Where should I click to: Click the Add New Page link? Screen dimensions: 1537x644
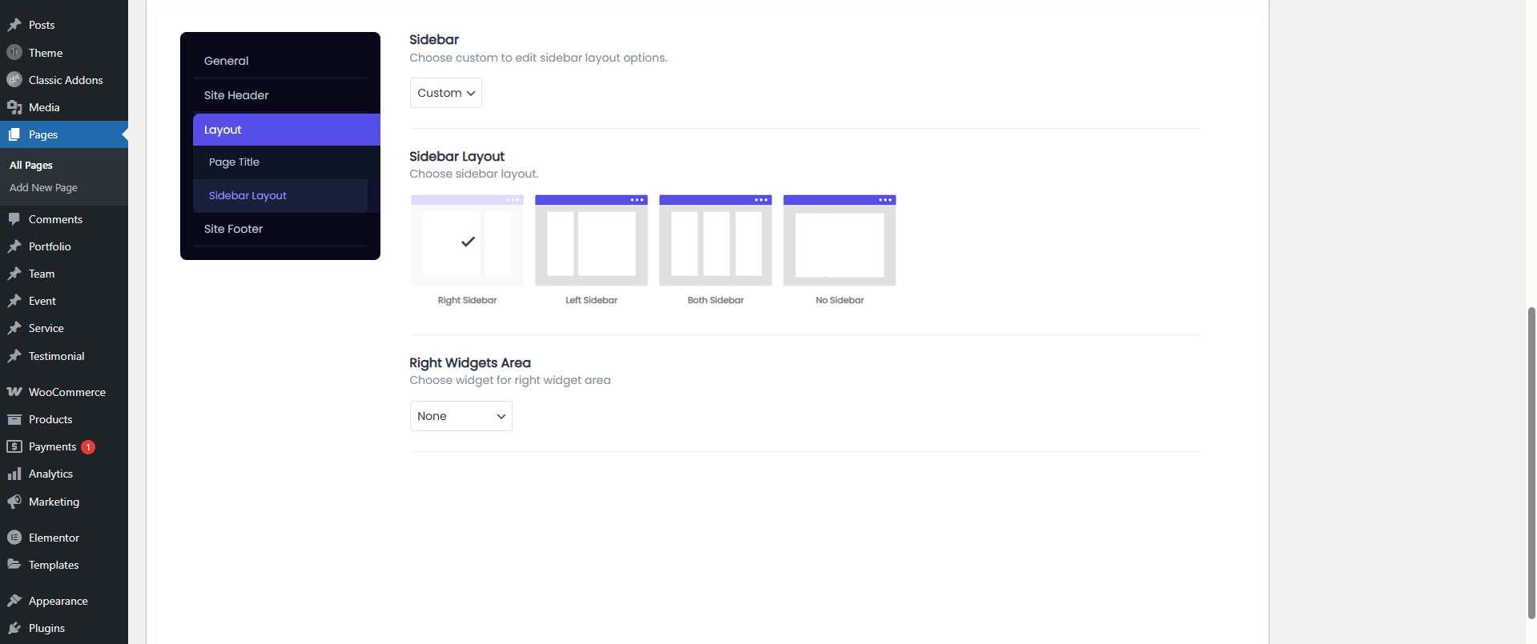click(x=43, y=188)
